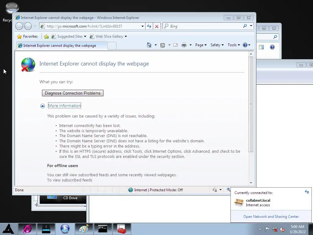Click the Add to Favorites Bar icon
Viewport: 313px width, 235px height.
click(x=46, y=36)
